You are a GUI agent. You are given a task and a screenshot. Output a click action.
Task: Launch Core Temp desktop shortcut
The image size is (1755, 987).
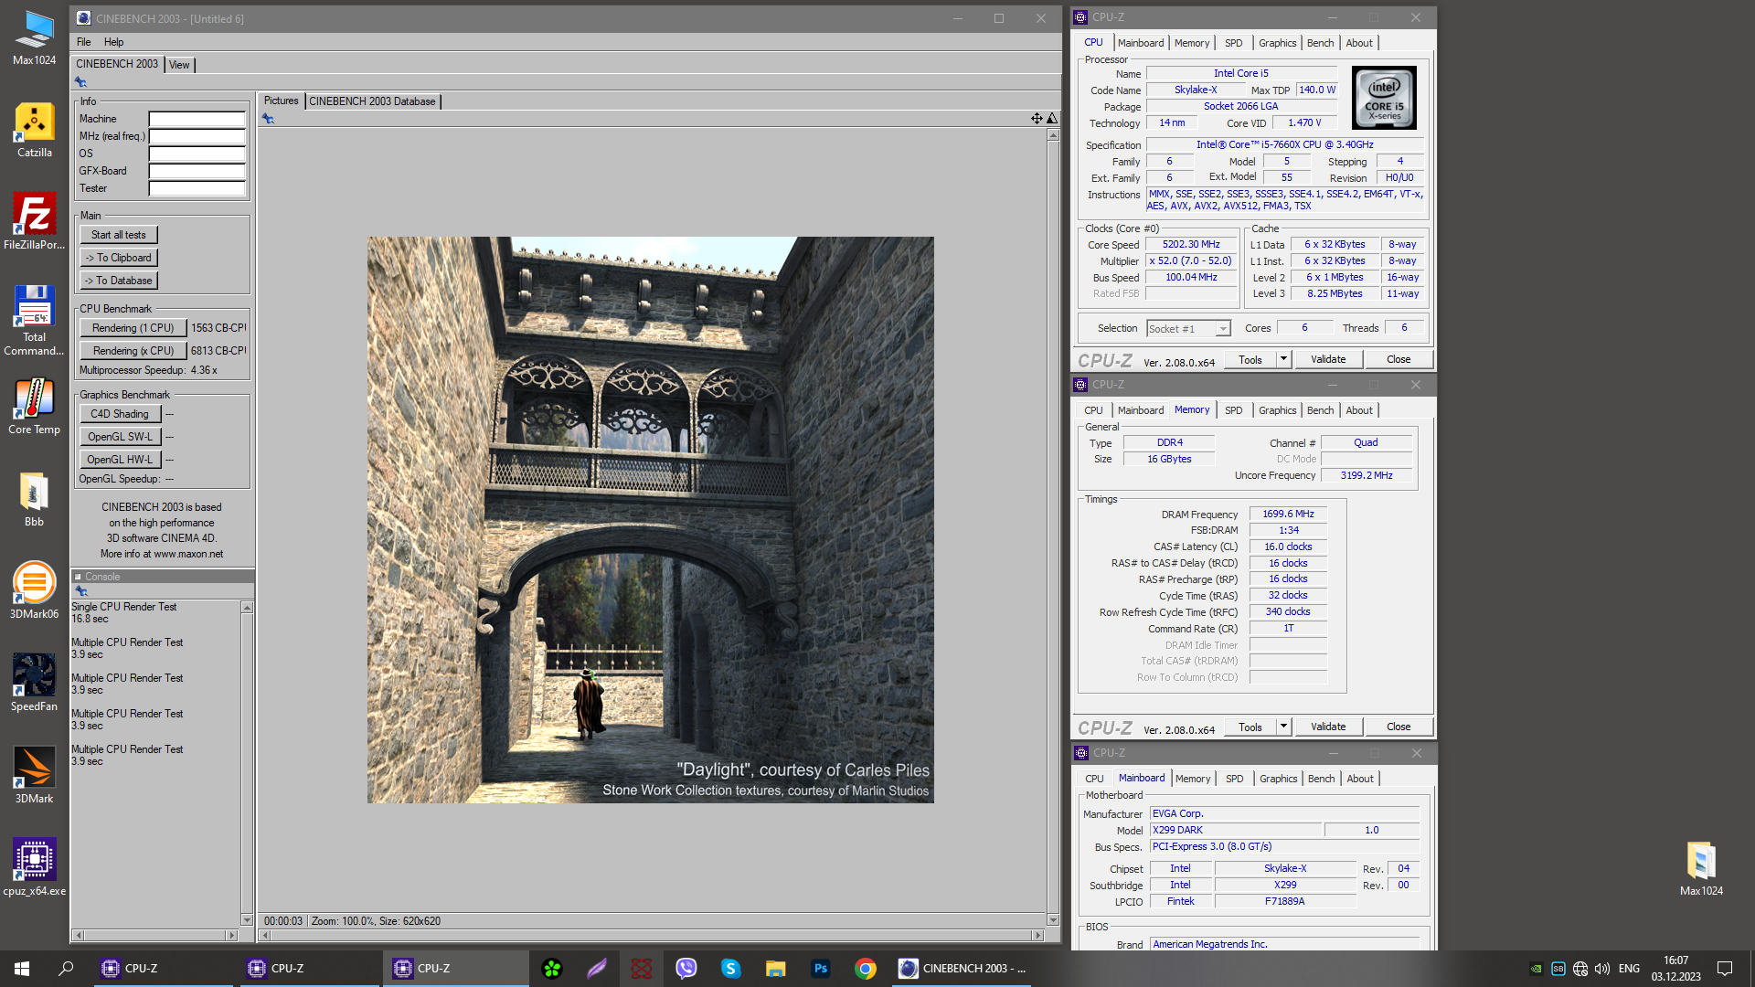pos(34,408)
